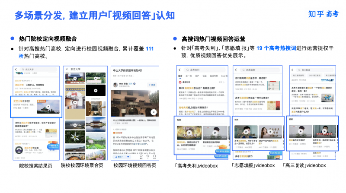Click the 武汉大学 search field
This screenshot has height=193, width=346.
pyautogui.click(x=38, y=70)
